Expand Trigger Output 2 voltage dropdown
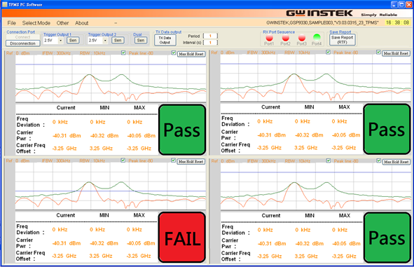Screen dimensions: 414x267 coord(105,41)
